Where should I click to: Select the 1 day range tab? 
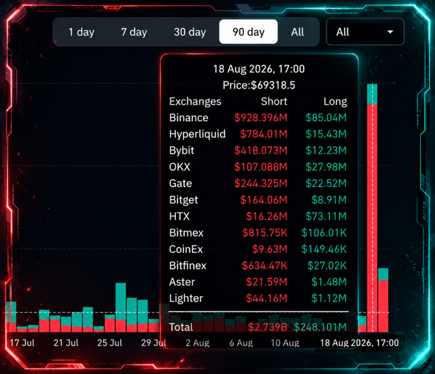[81, 32]
